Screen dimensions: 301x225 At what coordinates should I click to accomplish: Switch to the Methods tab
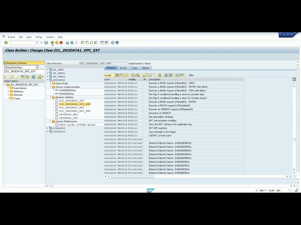(111, 68)
